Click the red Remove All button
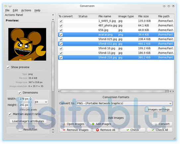Image resolution: width=180 pixels, height=144 pixels. click(x=106, y=130)
